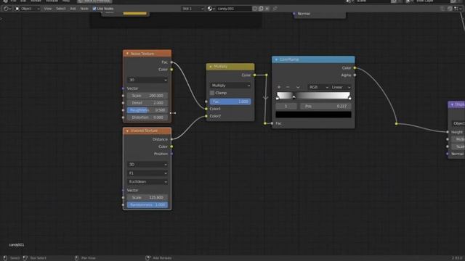Click Voronoi Position output socket
This screenshot has width=465, height=261.
(171, 154)
